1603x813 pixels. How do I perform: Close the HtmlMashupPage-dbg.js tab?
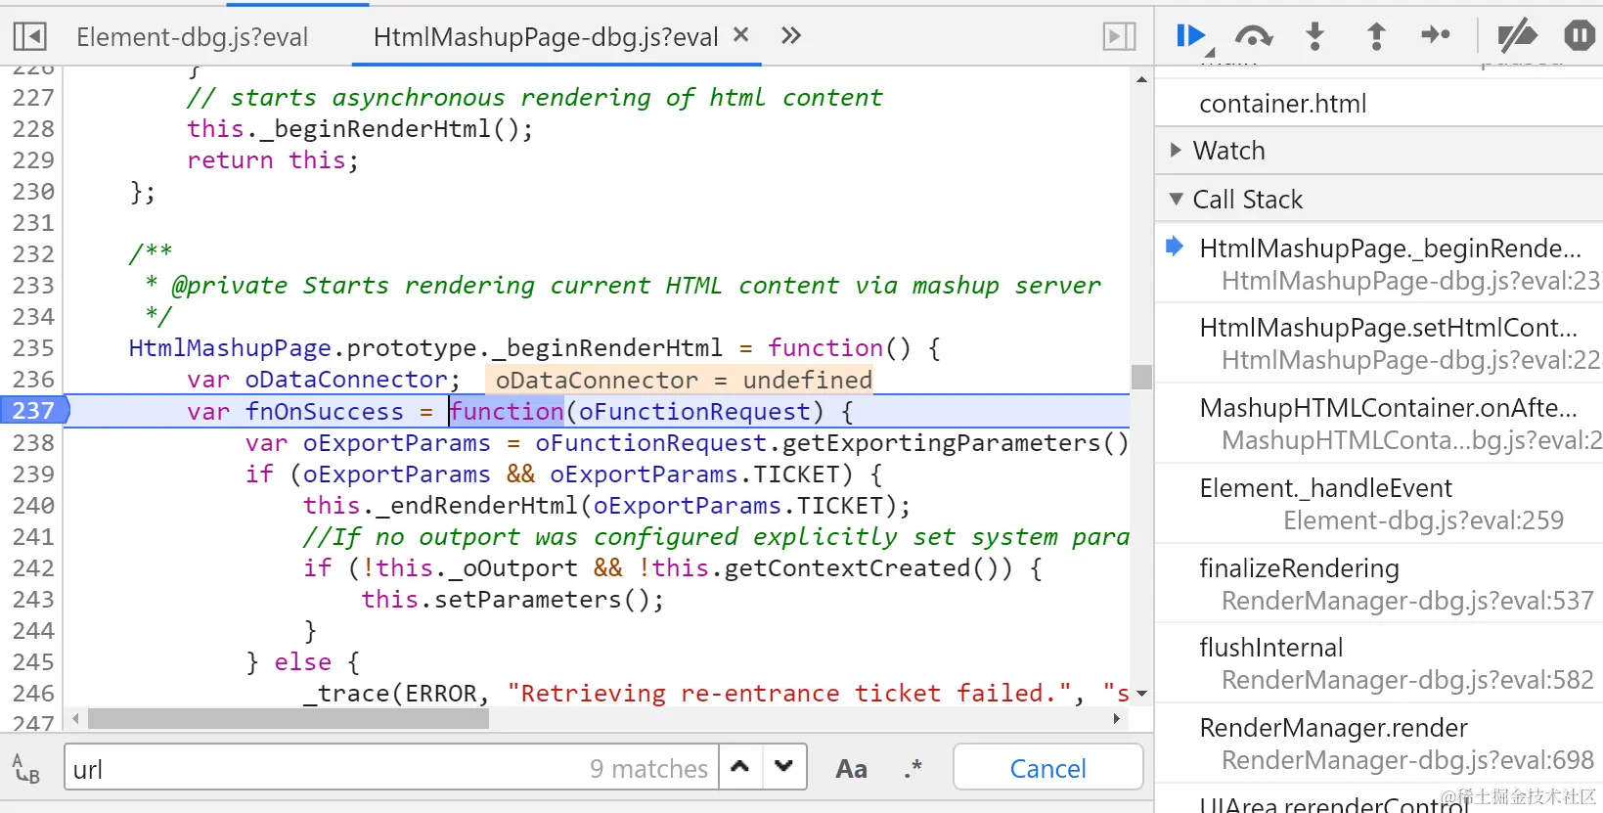[741, 35]
